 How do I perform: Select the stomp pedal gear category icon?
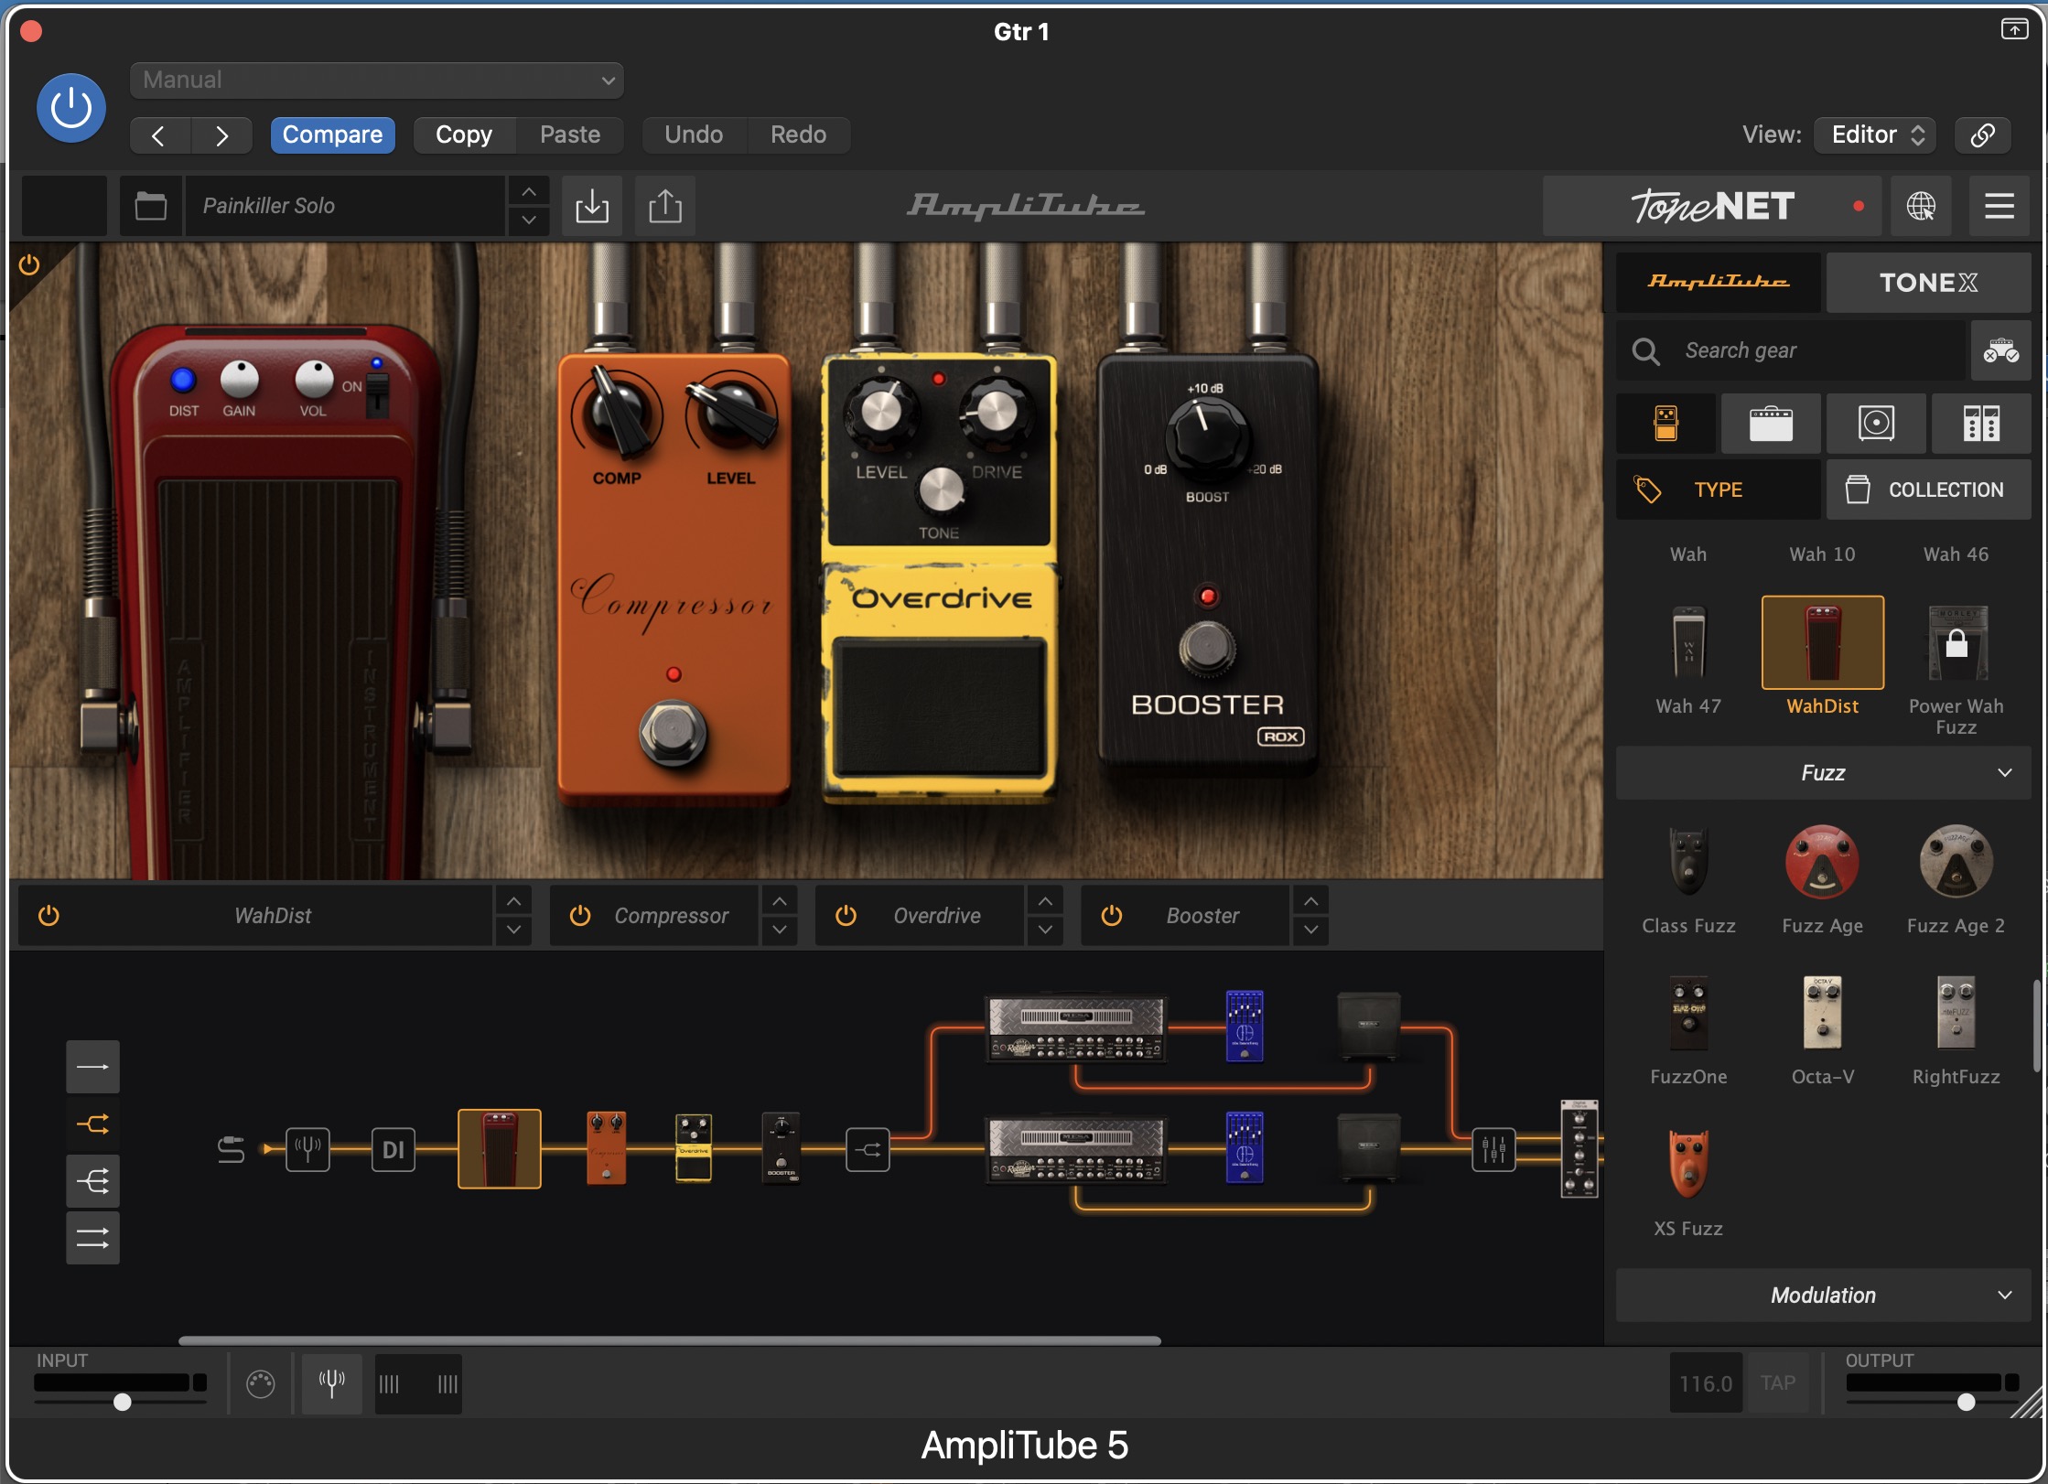coord(1665,424)
